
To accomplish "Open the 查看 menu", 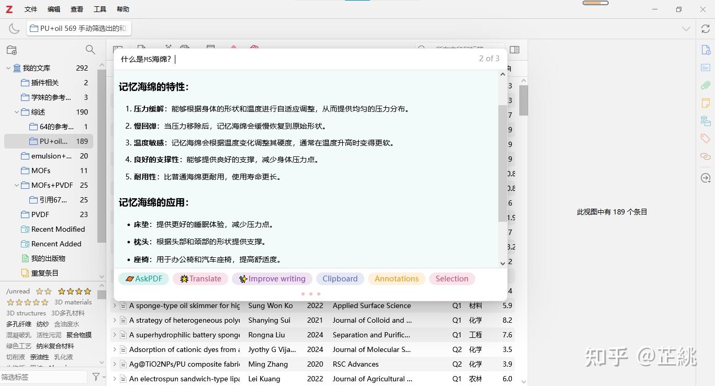I will pos(77,9).
